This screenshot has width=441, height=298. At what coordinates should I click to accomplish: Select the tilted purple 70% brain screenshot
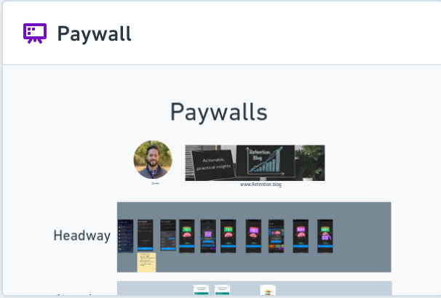click(x=253, y=236)
